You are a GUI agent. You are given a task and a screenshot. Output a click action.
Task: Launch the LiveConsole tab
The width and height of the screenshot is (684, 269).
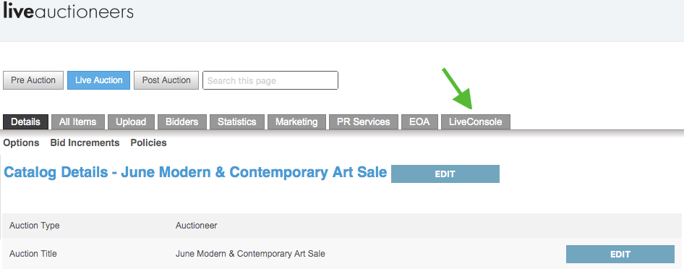pos(476,122)
